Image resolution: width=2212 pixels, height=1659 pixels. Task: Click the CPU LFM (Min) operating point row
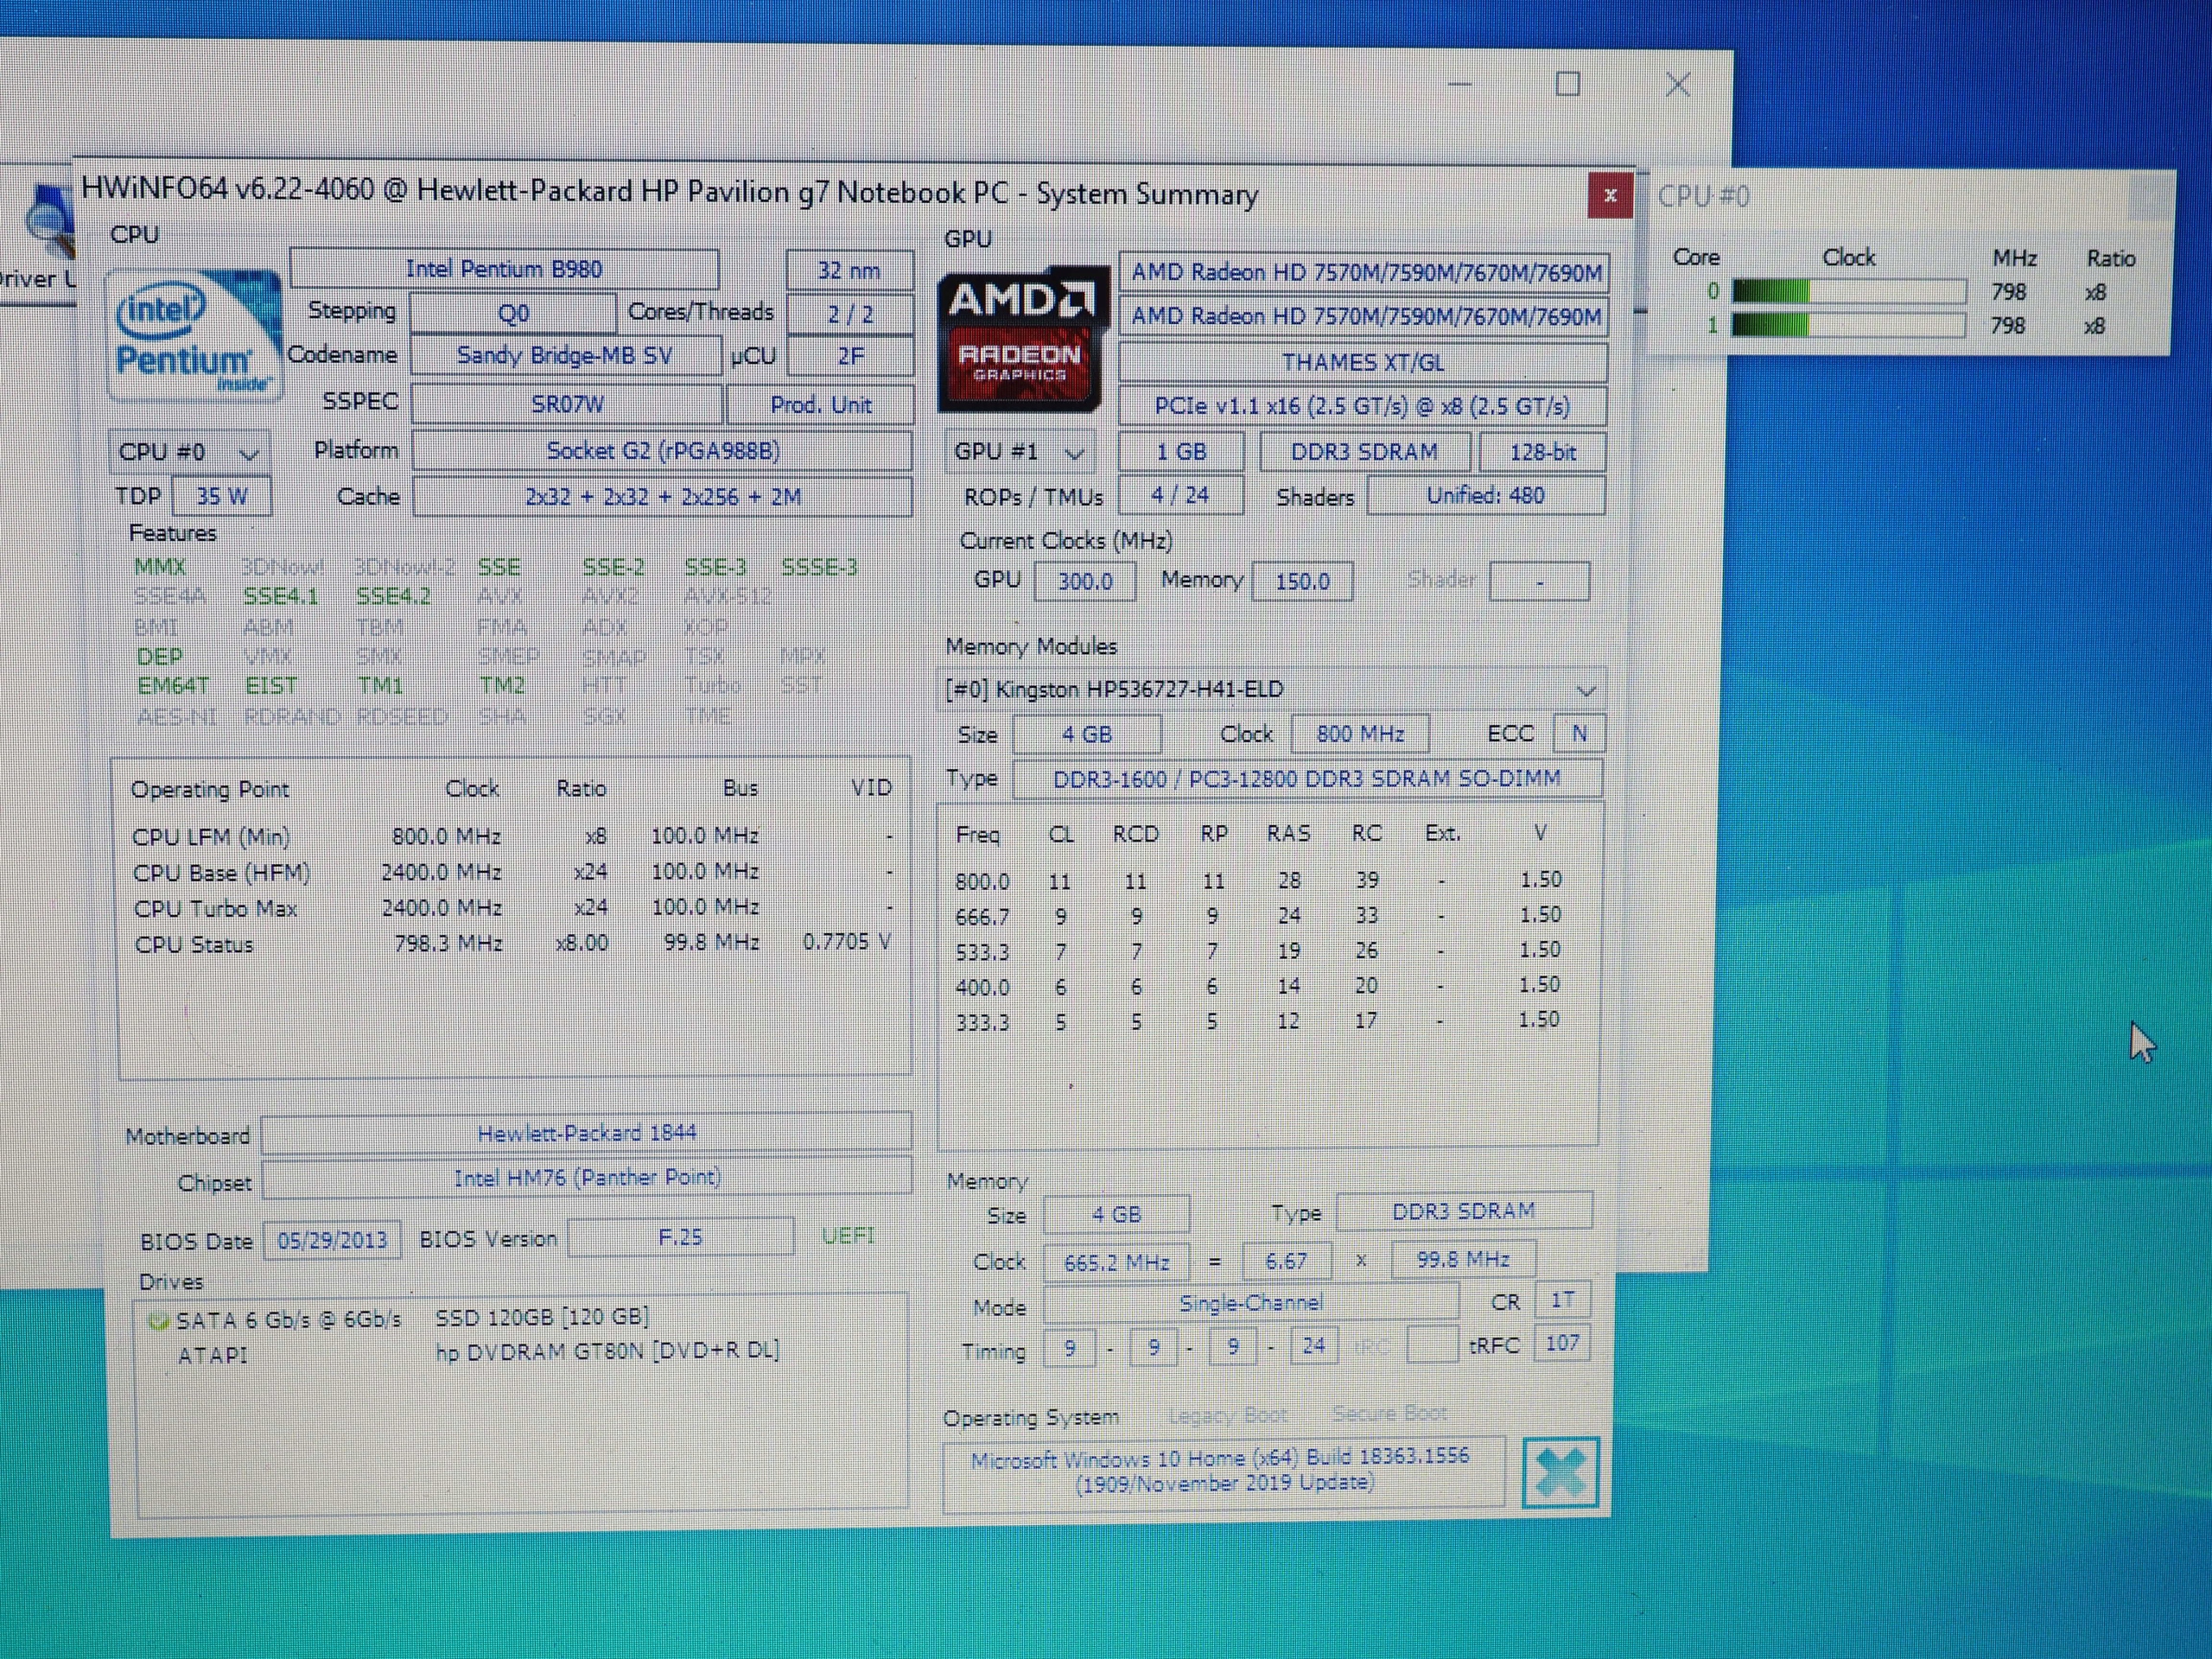(513, 836)
